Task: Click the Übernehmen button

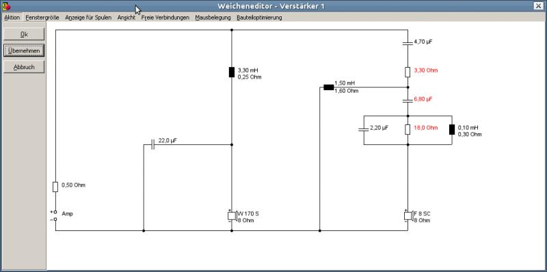Action: pyautogui.click(x=24, y=51)
